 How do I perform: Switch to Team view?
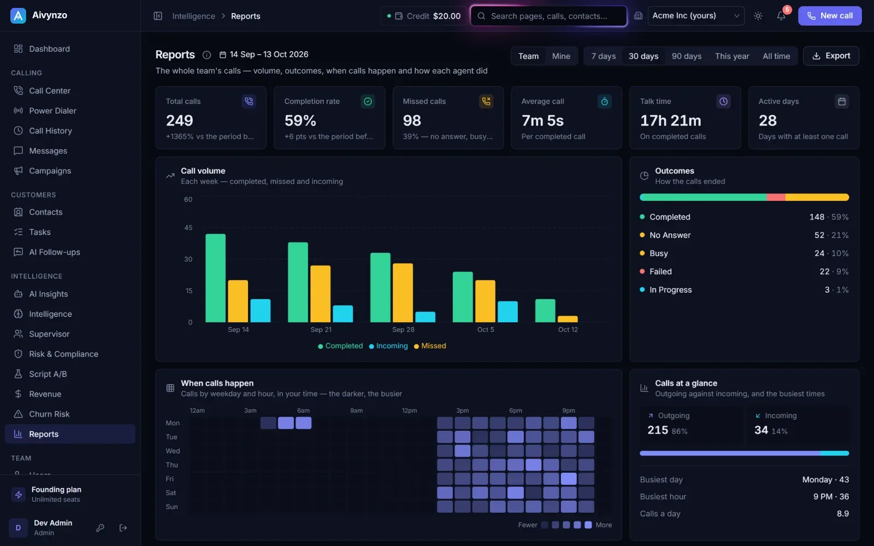point(528,56)
